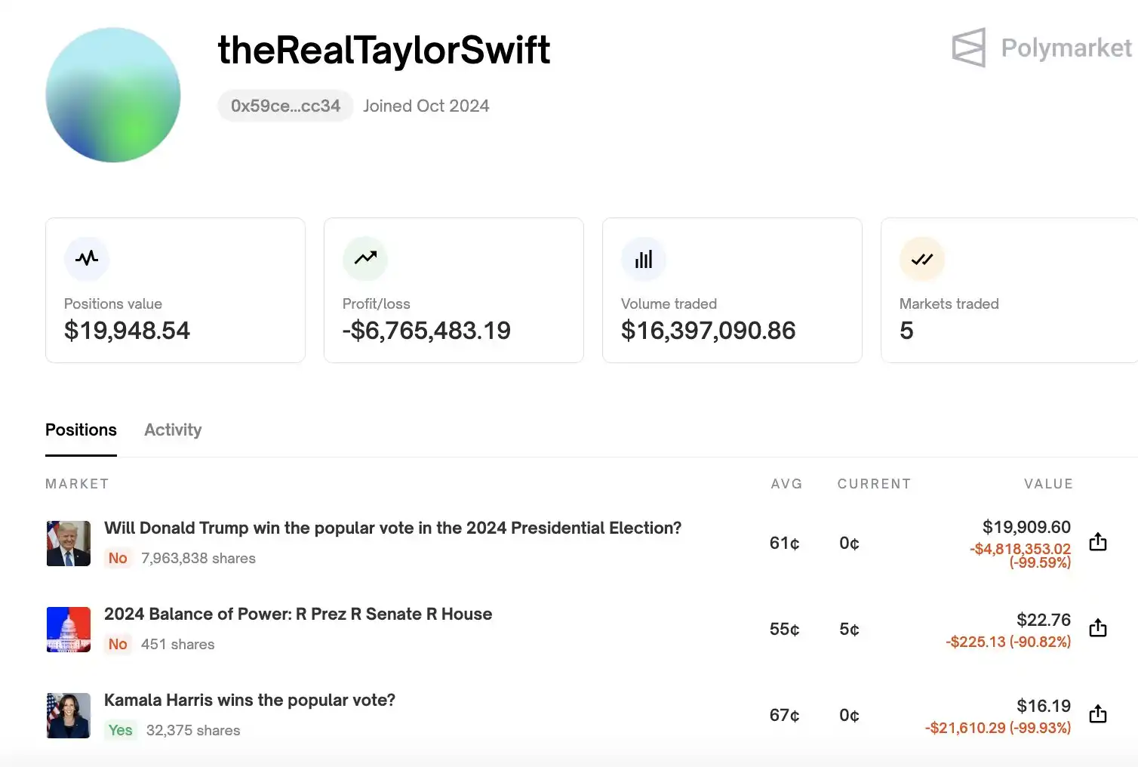Viewport: 1138px width, 767px height.
Task: Sort positions by VALUE column header
Action: [x=1048, y=484]
